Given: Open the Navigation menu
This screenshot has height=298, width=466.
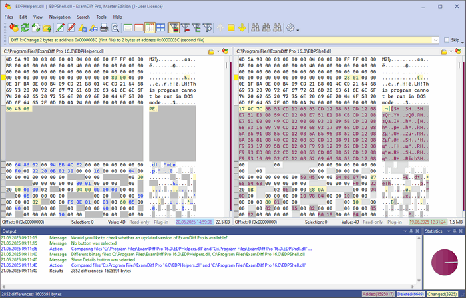Looking at the screenshot, I should click(x=59, y=16).
